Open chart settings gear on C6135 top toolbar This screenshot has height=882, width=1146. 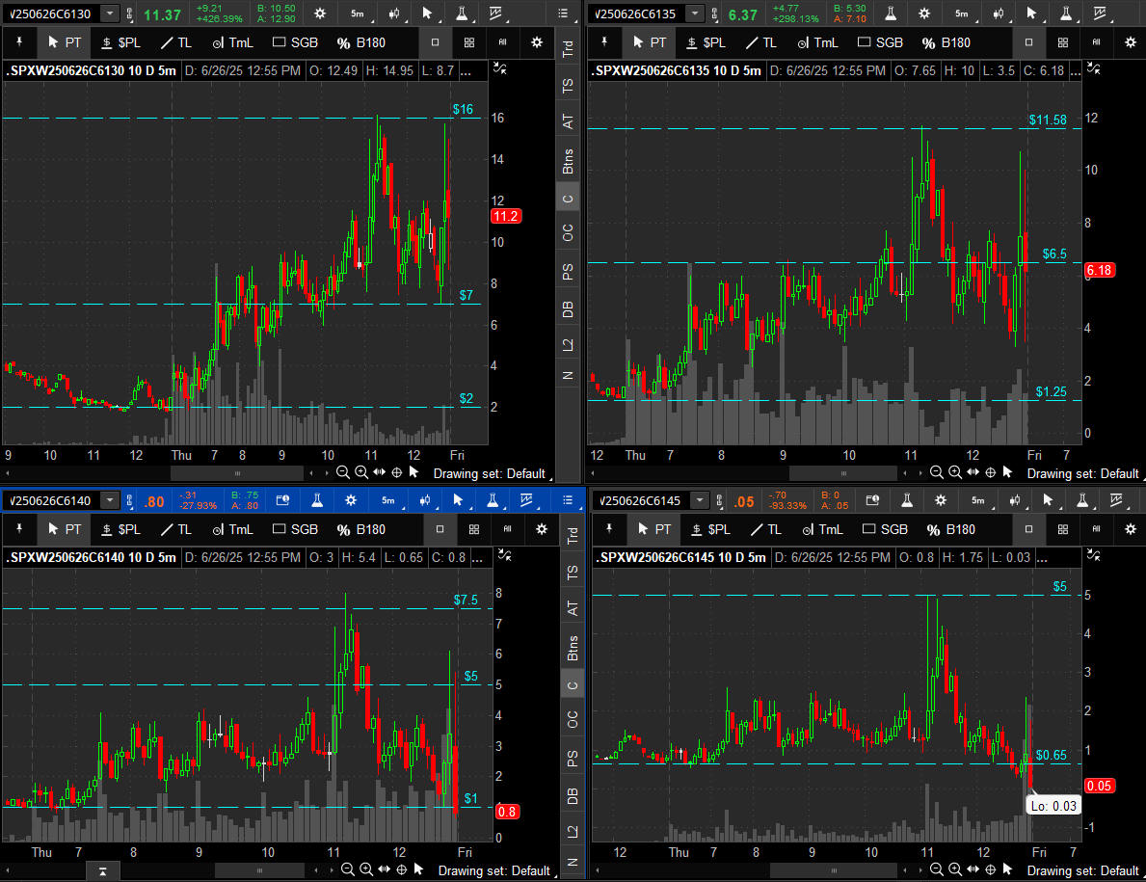(x=923, y=13)
